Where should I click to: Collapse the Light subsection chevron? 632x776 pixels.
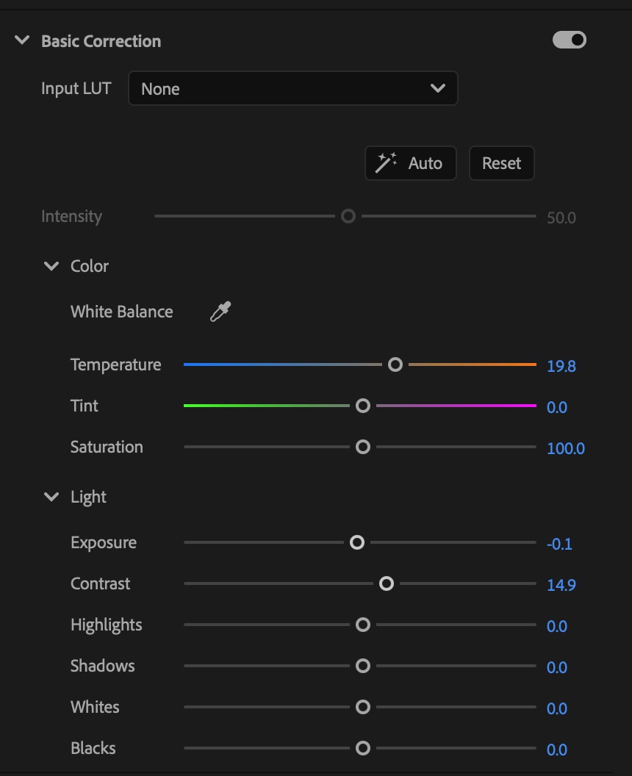tap(51, 496)
